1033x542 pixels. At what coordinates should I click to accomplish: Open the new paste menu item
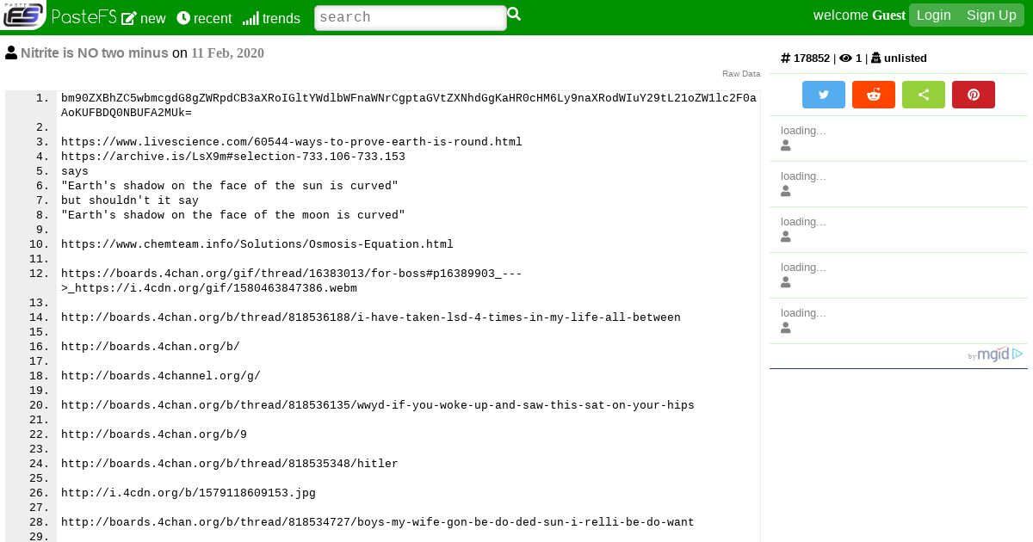[x=144, y=18]
